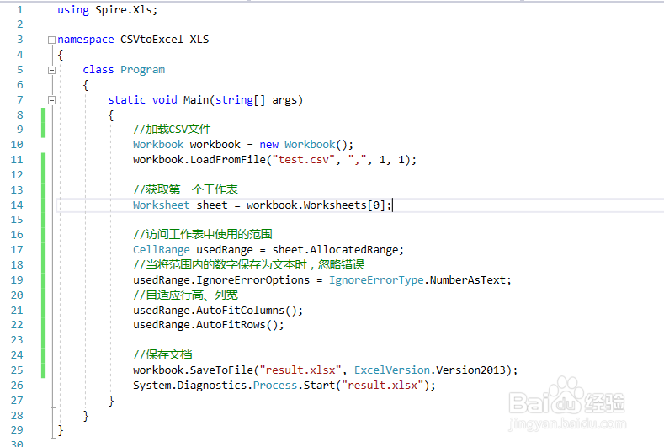Click 'usedRange.IgnoreErrorOptions' on line 19
Viewport: 664px width, 447px height.
pyautogui.click(x=221, y=280)
